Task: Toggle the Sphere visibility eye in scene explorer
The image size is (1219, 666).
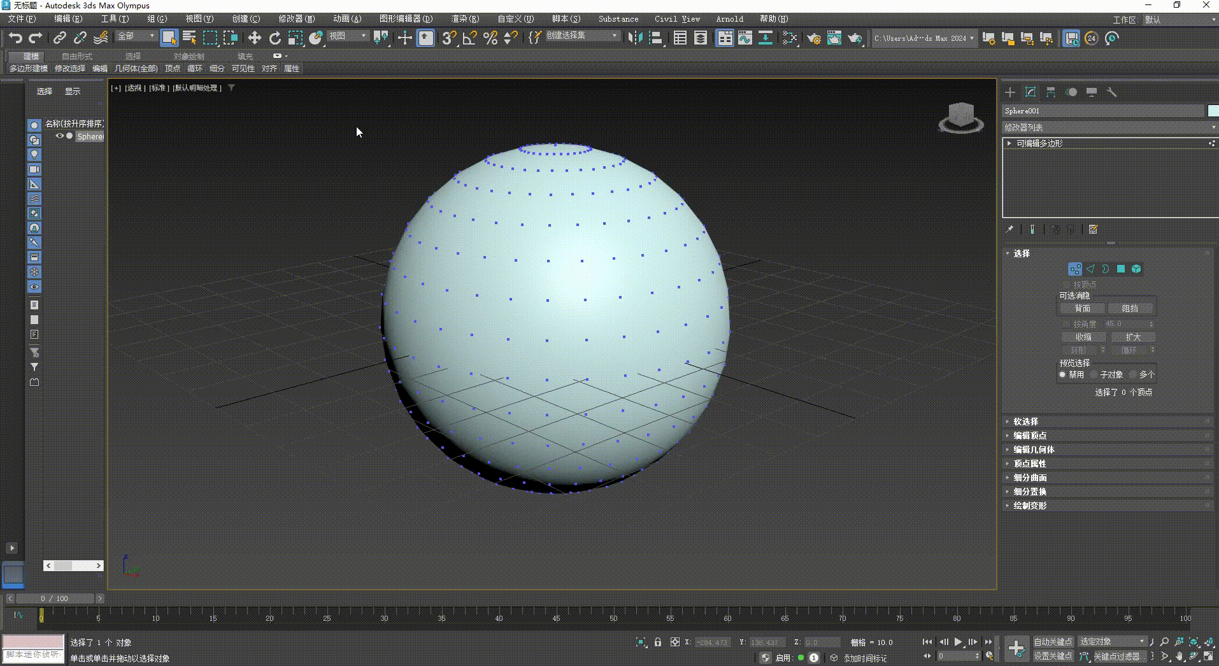Action: 59,136
